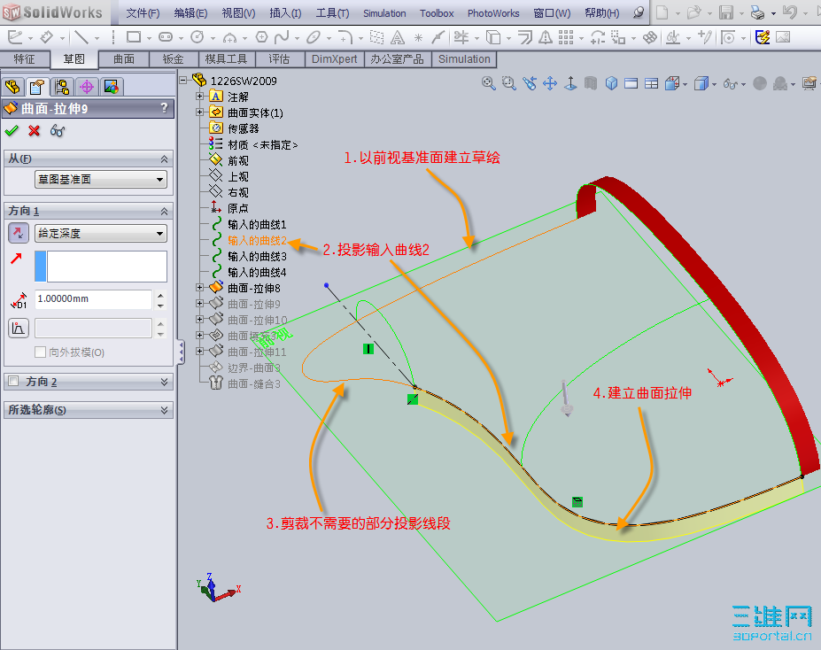Screen dimensions: 821x650
Task: Open the Toolbox menu
Action: click(437, 13)
